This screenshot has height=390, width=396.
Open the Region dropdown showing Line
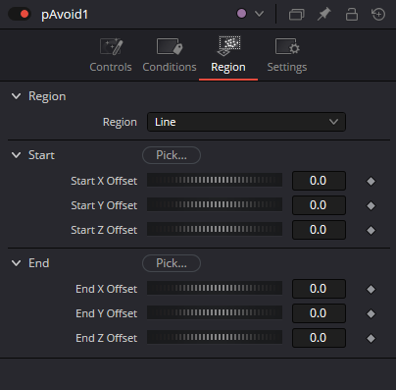click(246, 122)
